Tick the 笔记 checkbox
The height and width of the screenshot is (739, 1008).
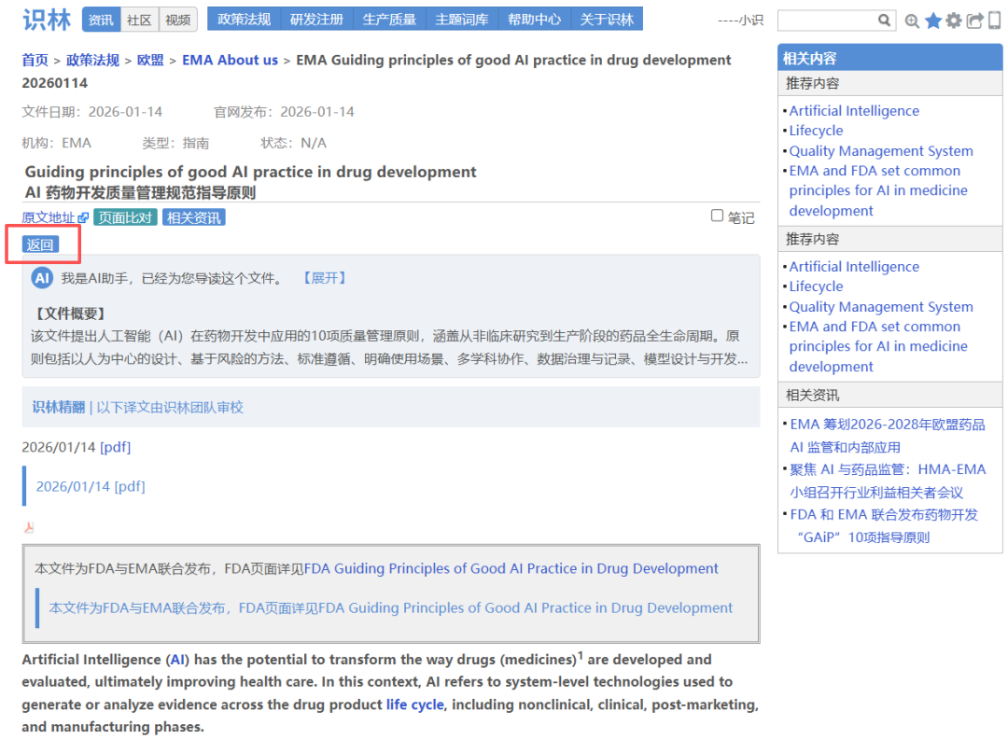[x=717, y=216]
